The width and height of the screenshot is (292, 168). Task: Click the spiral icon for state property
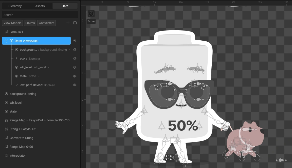pyautogui.click(x=75, y=76)
